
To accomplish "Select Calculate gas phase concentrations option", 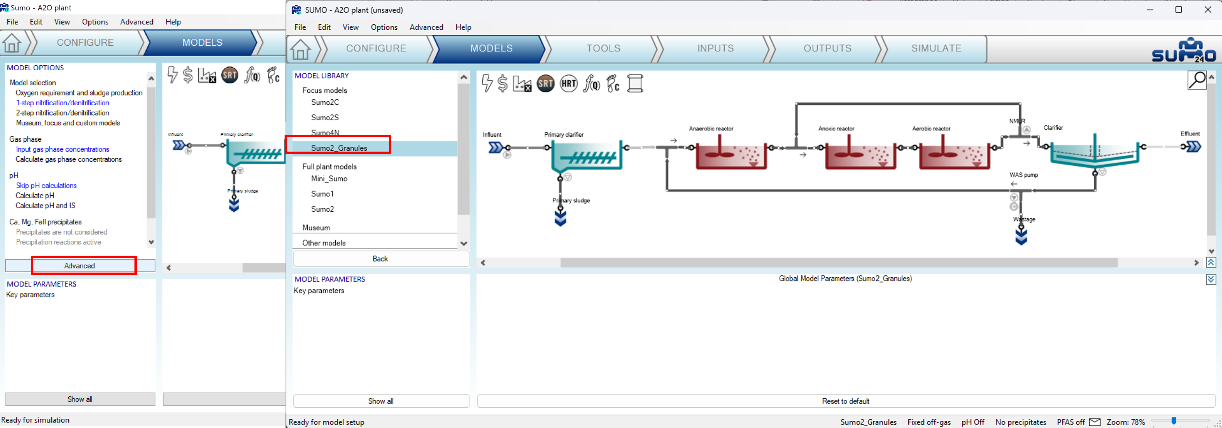I will click(x=69, y=159).
